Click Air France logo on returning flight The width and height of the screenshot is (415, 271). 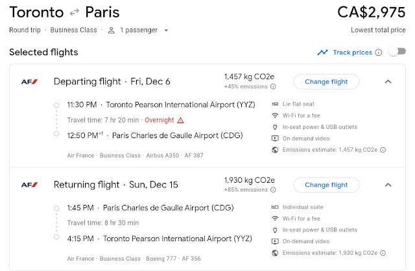(29, 185)
